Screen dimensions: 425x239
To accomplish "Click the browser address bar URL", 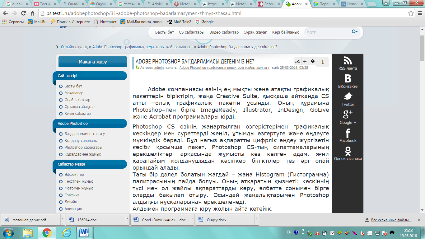I will click(144, 13).
